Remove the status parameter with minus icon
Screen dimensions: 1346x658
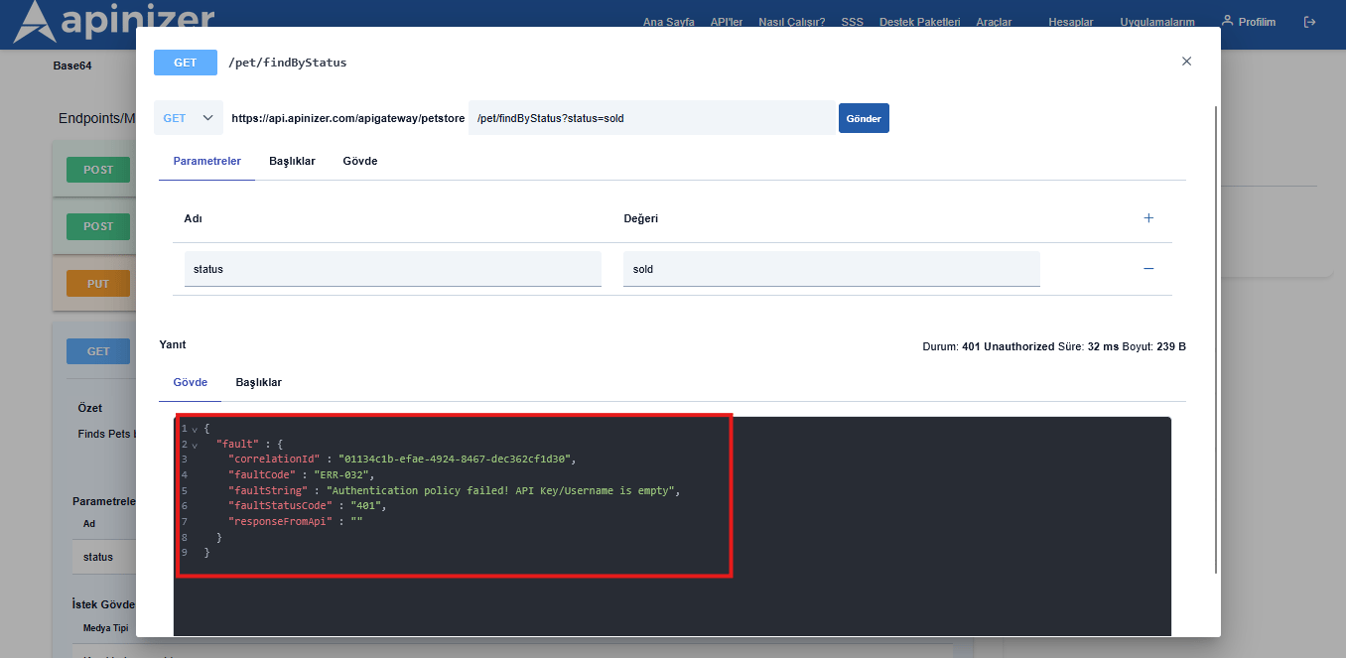[1148, 268]
